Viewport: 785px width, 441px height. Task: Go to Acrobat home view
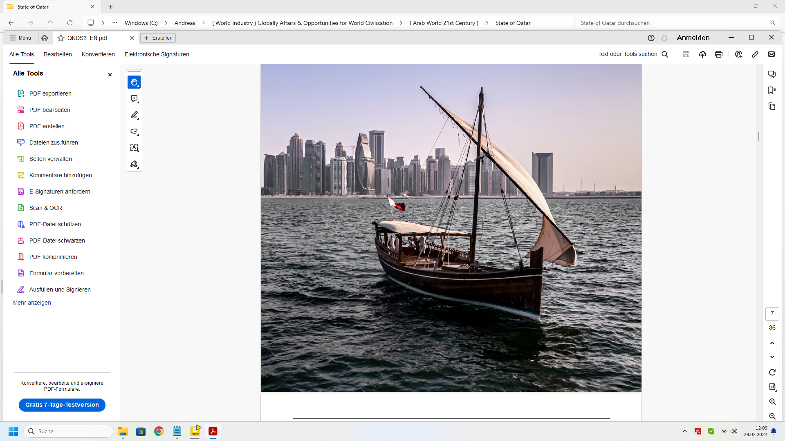pos(45,38)
